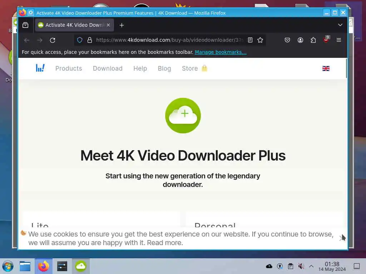Screen dimensions: 366x274
Task: Click Read more in cookie notice
Action: pos(164,243)
